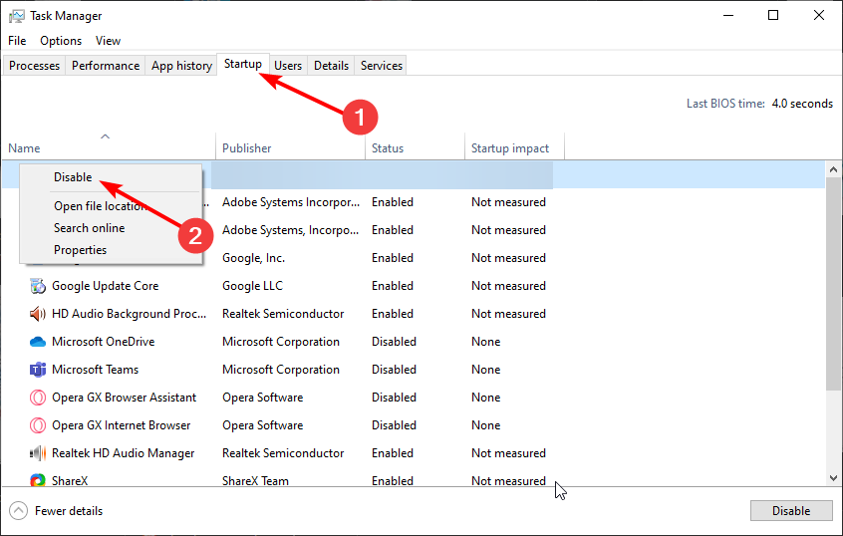Open the View menu
This screenshot has height=536, width=843.
tap(108, 41)
